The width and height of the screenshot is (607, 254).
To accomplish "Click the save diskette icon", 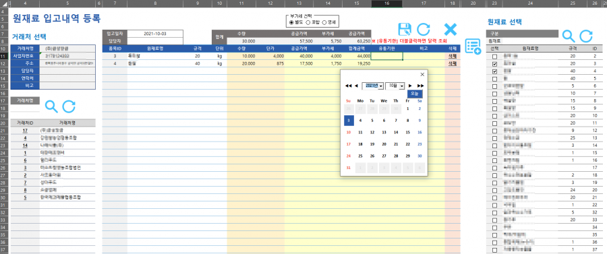I will point(405,30).
